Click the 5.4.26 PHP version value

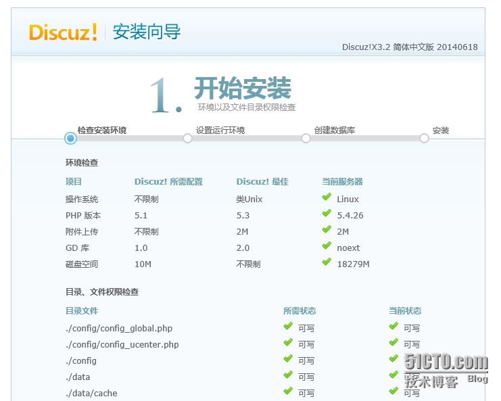tap(350, 215)
